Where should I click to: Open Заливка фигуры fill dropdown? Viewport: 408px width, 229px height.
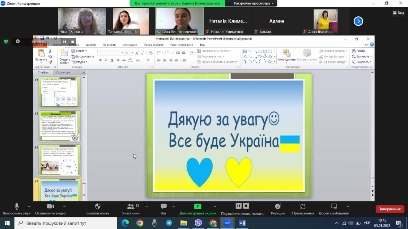coord(334,51)
